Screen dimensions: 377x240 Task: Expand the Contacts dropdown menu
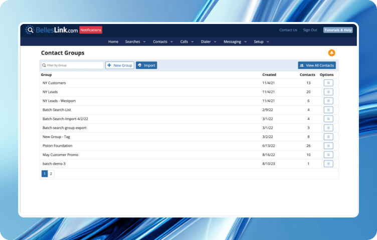tap(162, 42)
